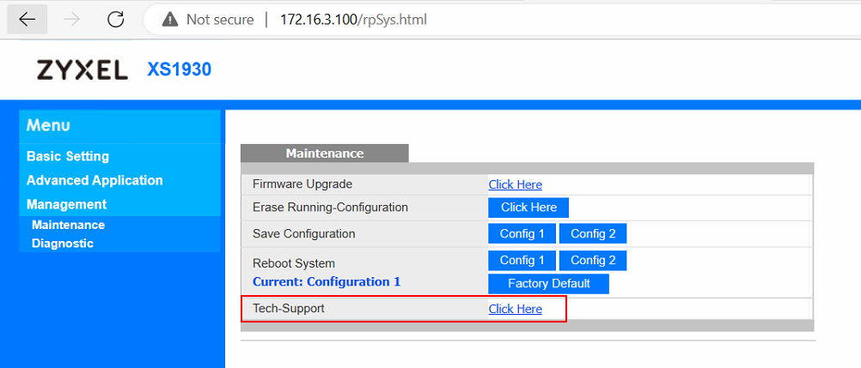Screen dimensions: 861x368
Task: Open the Firmware Upgrade Click Here link
Action: (x=515, y=184)
